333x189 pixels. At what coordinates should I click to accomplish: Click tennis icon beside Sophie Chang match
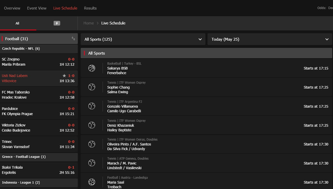click(92, 87)
